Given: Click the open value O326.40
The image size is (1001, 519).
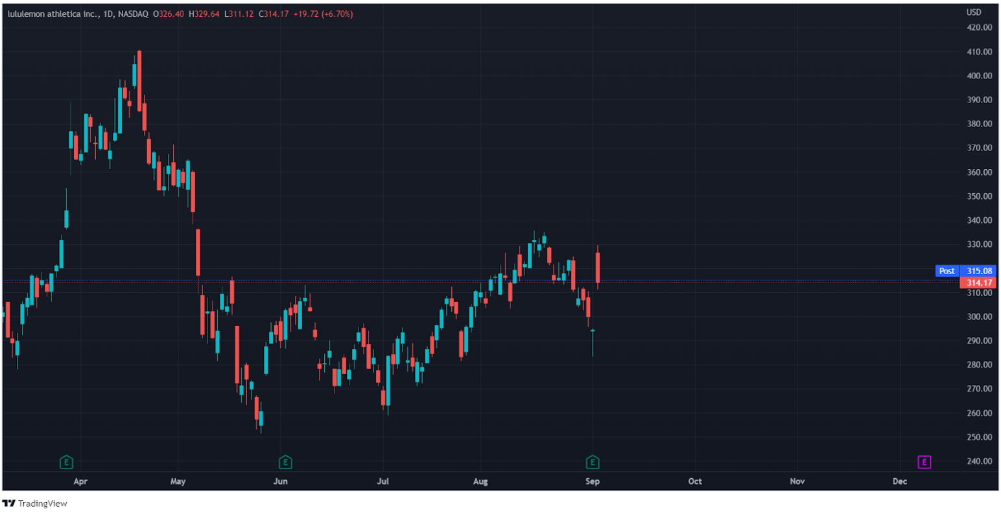Looking at the screenshot, I should point(169,14).
